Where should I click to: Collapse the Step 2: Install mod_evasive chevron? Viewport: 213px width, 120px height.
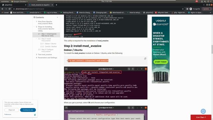pyautogui.click(x=36, y=39)
